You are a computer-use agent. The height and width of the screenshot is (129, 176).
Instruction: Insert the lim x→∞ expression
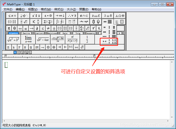coord(28,39)
